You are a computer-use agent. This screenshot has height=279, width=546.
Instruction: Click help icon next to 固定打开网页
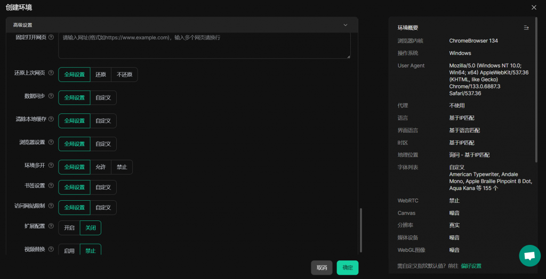pos(51,37)
